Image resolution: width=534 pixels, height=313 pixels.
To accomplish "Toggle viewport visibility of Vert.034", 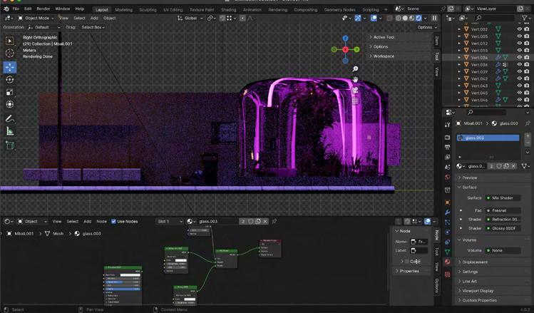I will [519, 57].
